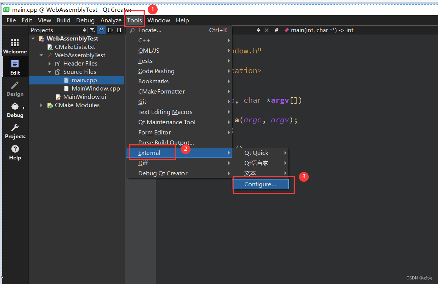Expand Debug mode side arrow
This screenshot has width=438, height=284.
pyautogui.click(x=24, y=108)
